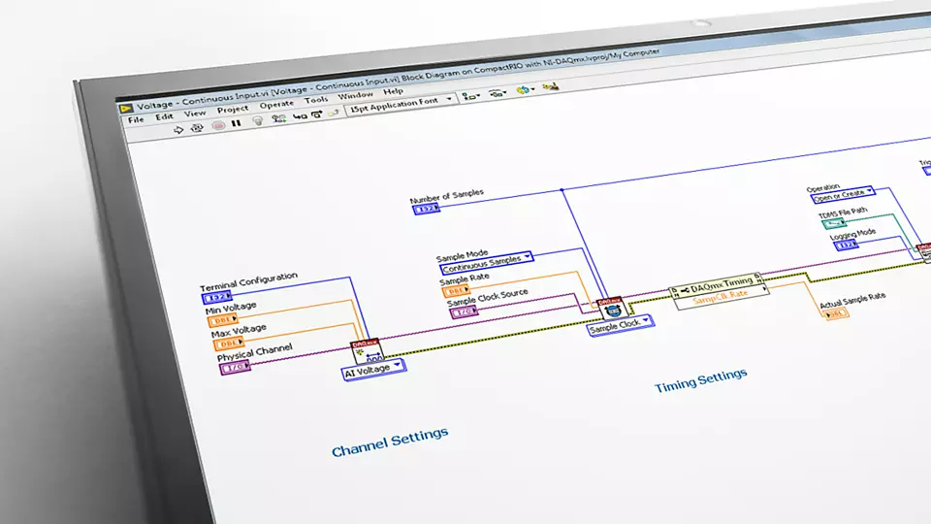This screenshot has width=931, height=524.
Task: Select the DAQmx Create Channel VI node
Action: pos(367,353)
